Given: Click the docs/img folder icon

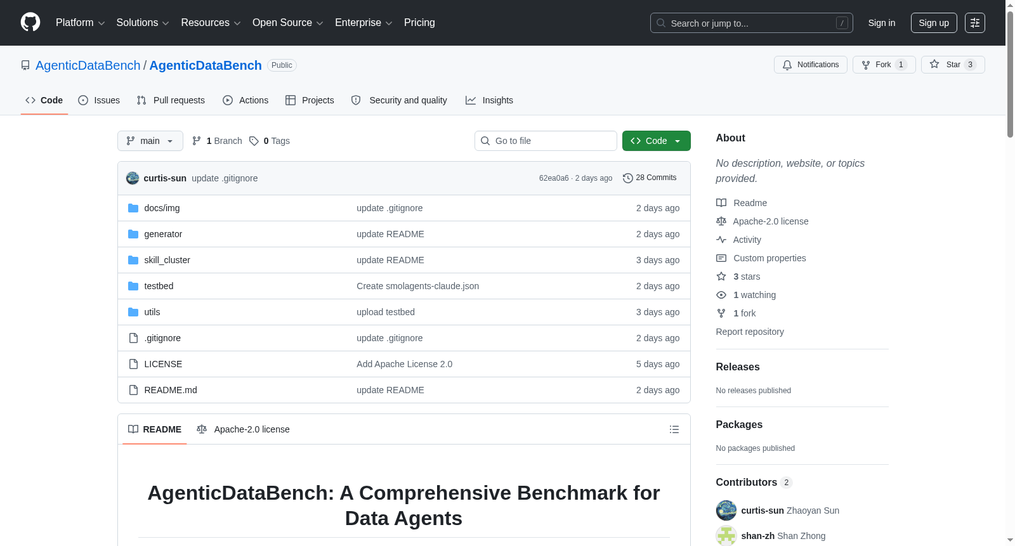Looking at the screenshot, I should click(133, 208).
